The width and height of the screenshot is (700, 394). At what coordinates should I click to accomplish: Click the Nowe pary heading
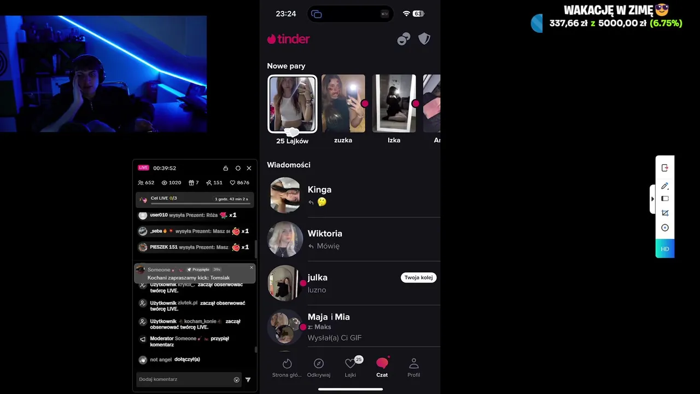286,66
